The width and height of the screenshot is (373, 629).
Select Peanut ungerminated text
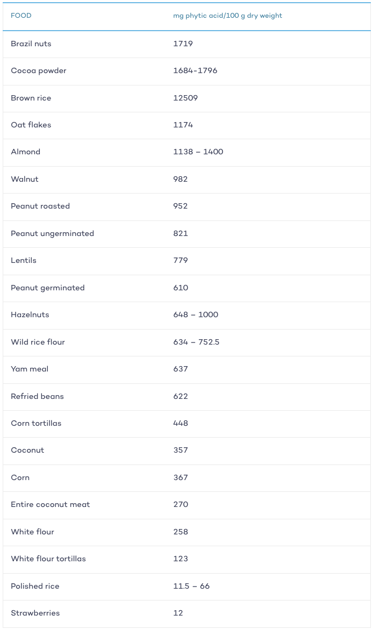point(52,233)
